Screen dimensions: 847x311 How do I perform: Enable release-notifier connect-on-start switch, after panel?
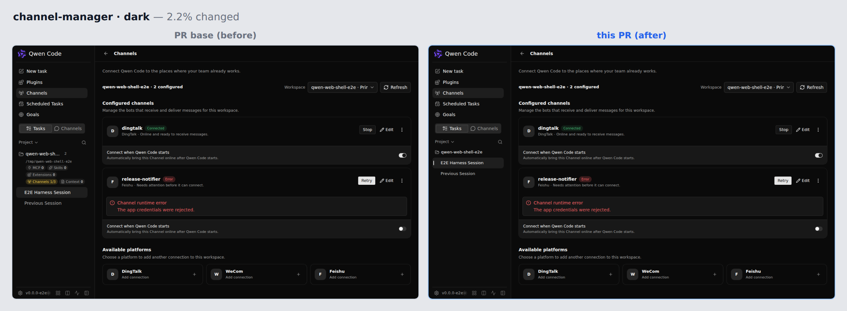[819, 229]
